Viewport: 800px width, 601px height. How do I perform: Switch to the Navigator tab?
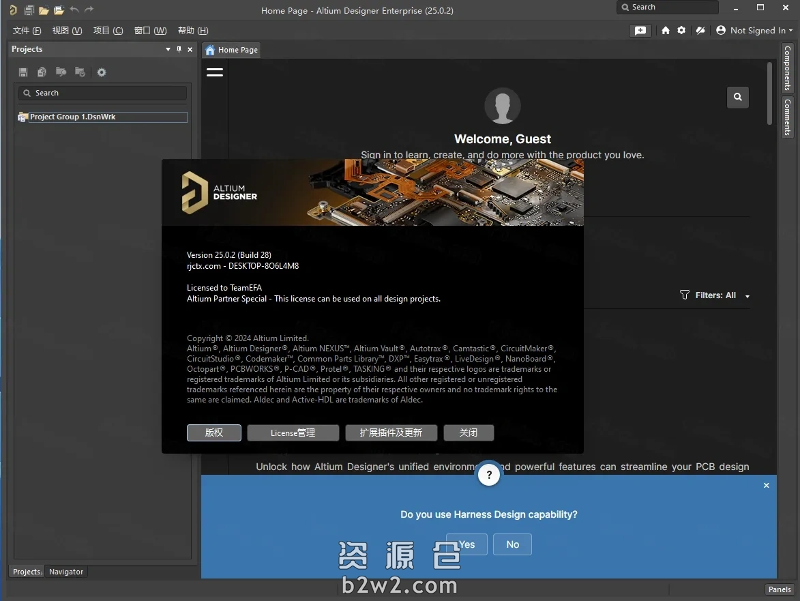tap(65, 572)
